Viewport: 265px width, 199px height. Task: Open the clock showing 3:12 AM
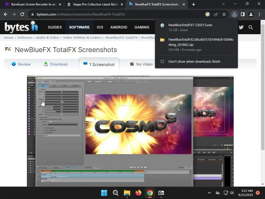click(x=246, y=193)
